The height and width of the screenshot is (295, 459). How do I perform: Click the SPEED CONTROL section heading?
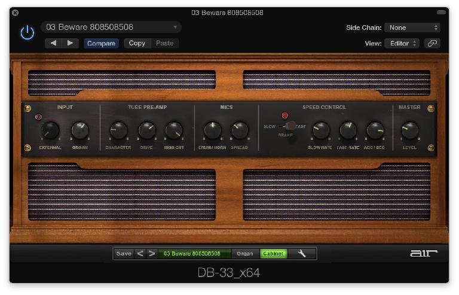pyautogui.click(x=324, y=107)
